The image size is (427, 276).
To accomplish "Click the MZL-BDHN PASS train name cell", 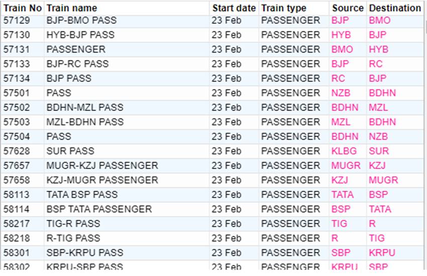I will [x=85, y=122].
